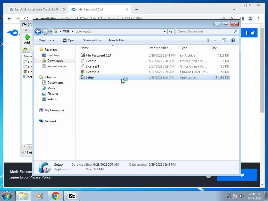This screenshot has height=201, width=268.
Task: Open Windows Explorer from the taskbar
Action: (23, 196)
